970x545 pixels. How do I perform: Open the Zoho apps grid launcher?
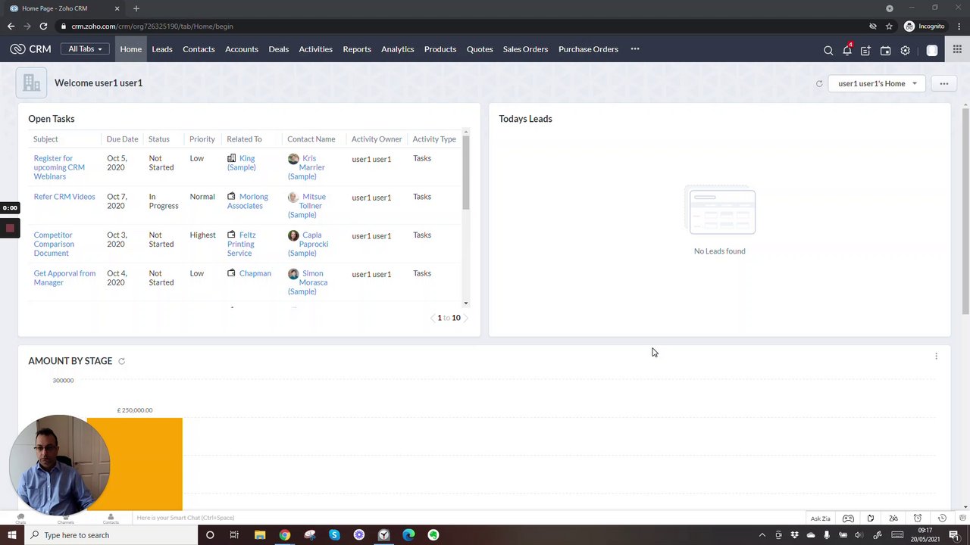[x=958, y=51]
